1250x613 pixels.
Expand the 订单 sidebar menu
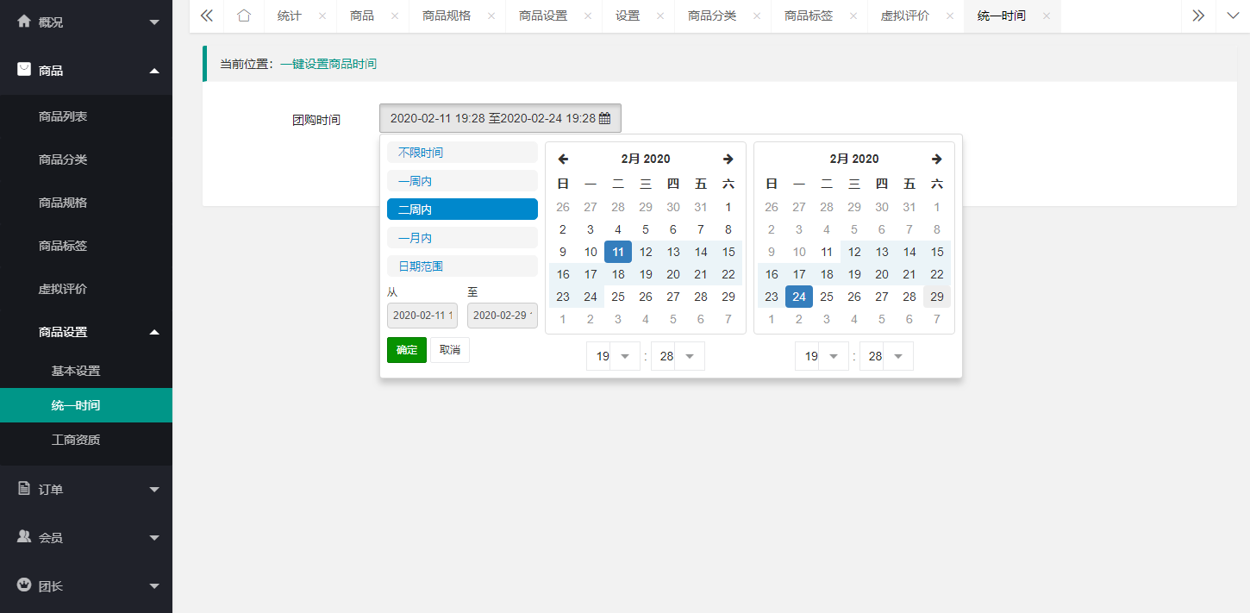pos(86,489)
